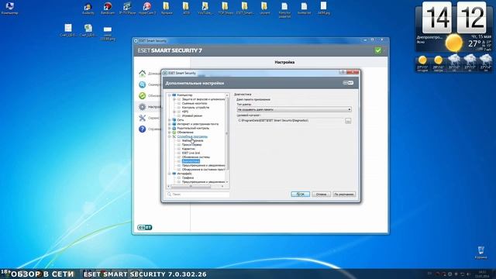This screenshot has height=279, width=496.
Task: Select the ESET Smart folder on desktop
Action: click(245, 9)
